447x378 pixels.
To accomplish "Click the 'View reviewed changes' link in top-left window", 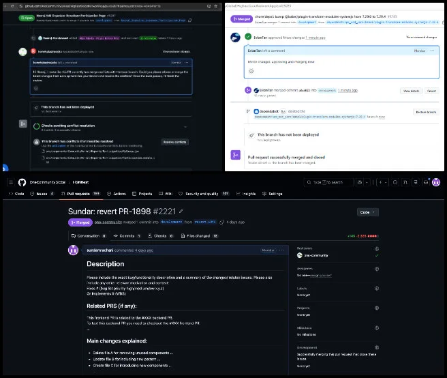I will [176, 52].
